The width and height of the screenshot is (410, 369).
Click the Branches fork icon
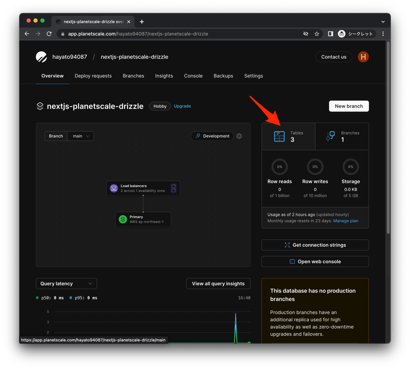(330, 136)
